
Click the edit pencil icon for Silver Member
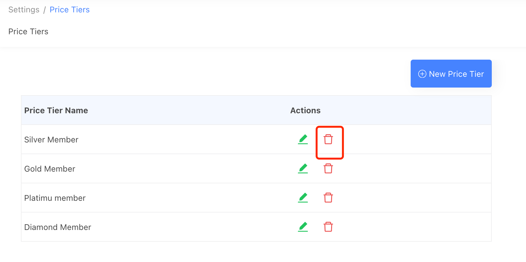point(303,139)
